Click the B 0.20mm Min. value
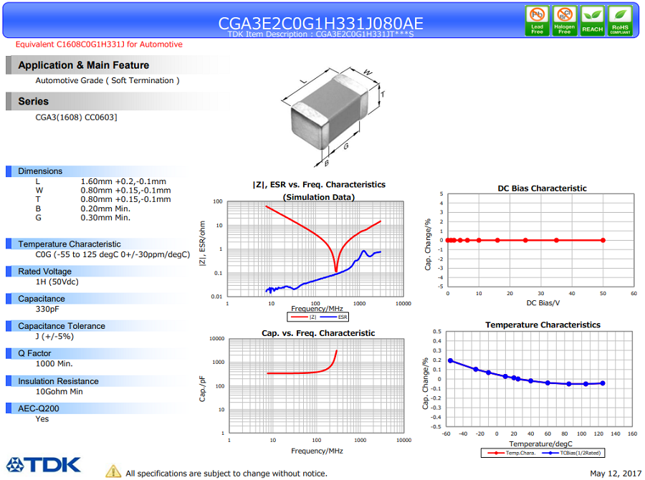The image size is (645, 480). tap(105, 208)
